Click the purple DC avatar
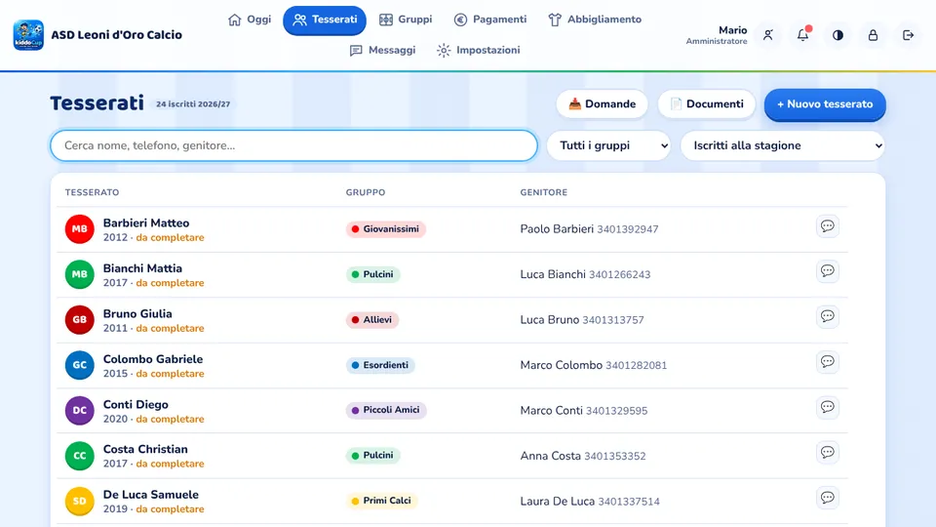 79,411
